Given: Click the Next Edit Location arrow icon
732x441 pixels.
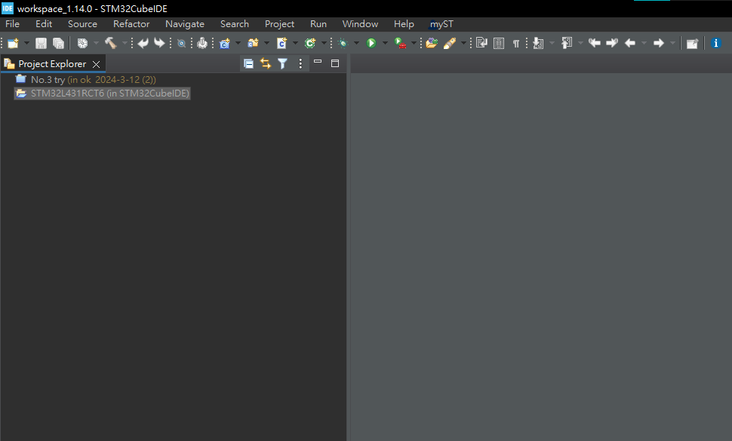Looking at the screenshot, I should (612, 44).
